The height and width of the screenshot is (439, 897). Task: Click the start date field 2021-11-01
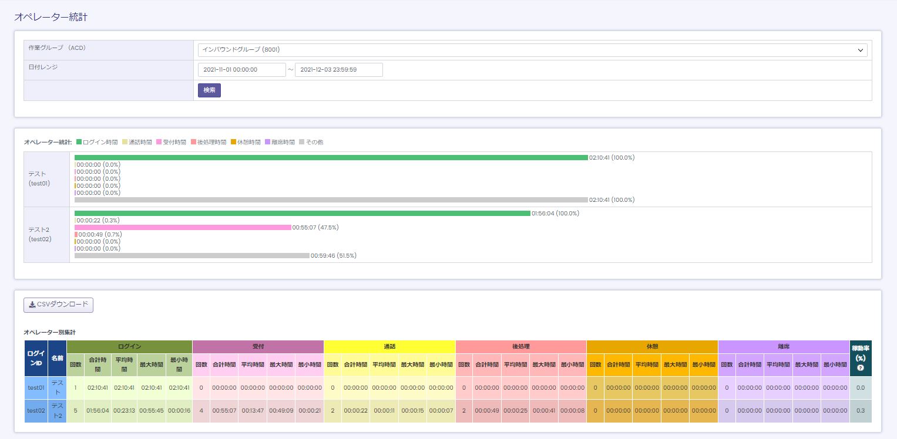pos(241,70)
